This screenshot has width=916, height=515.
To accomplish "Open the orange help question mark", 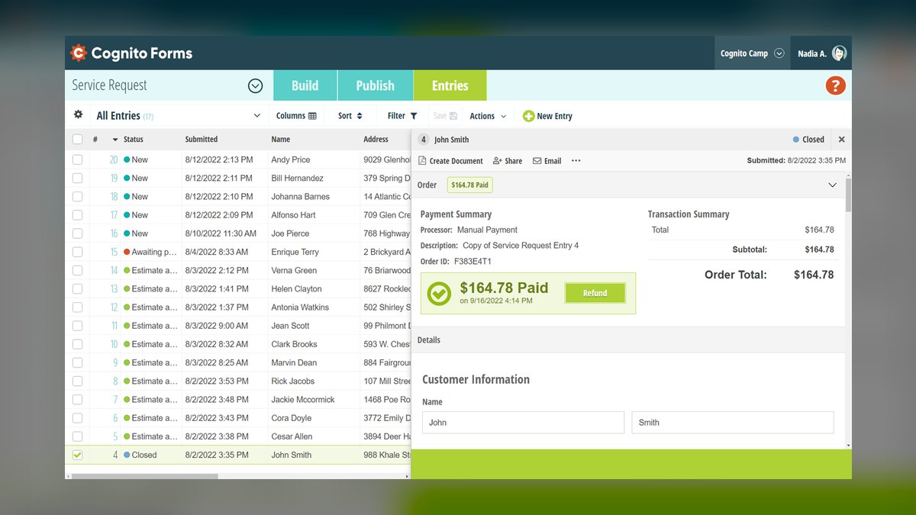I will coord(836,85).
